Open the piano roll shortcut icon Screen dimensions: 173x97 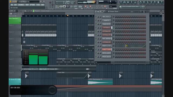tap(128, 2)
